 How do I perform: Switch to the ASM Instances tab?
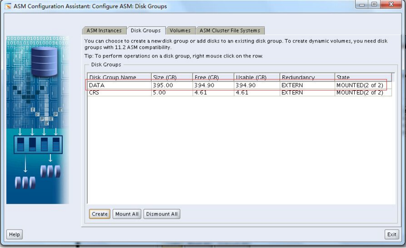coord(104,31)
